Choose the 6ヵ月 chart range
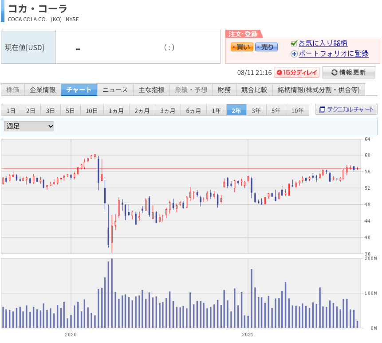The image size is (382, 343). [194, 111]
